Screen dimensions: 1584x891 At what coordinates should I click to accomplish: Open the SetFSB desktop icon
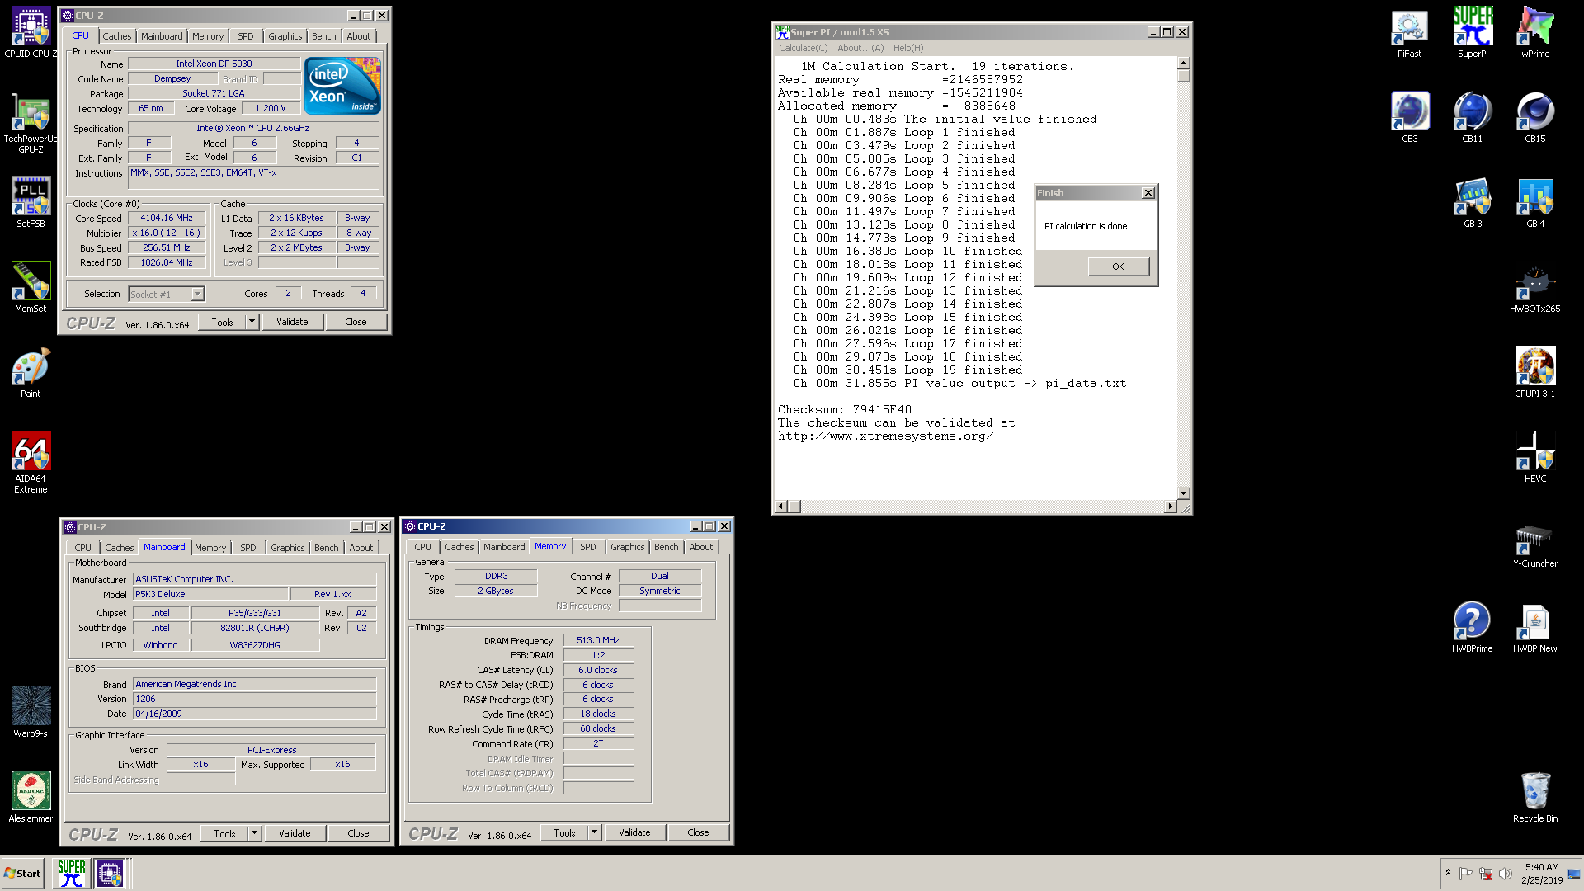tap(31, 203)
